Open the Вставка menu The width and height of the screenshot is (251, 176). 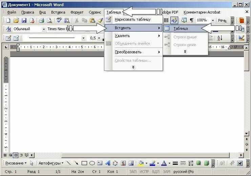click(x=58, y=12)
